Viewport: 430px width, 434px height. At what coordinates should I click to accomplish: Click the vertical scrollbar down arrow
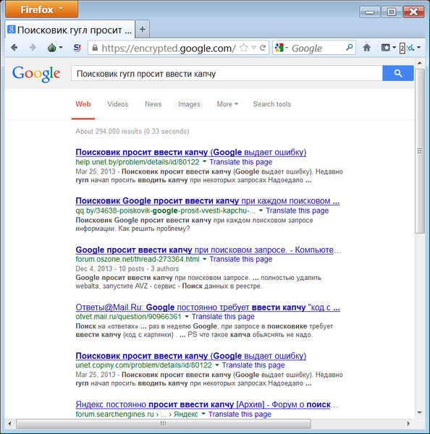pyautogui.click(x=419, y=412)
